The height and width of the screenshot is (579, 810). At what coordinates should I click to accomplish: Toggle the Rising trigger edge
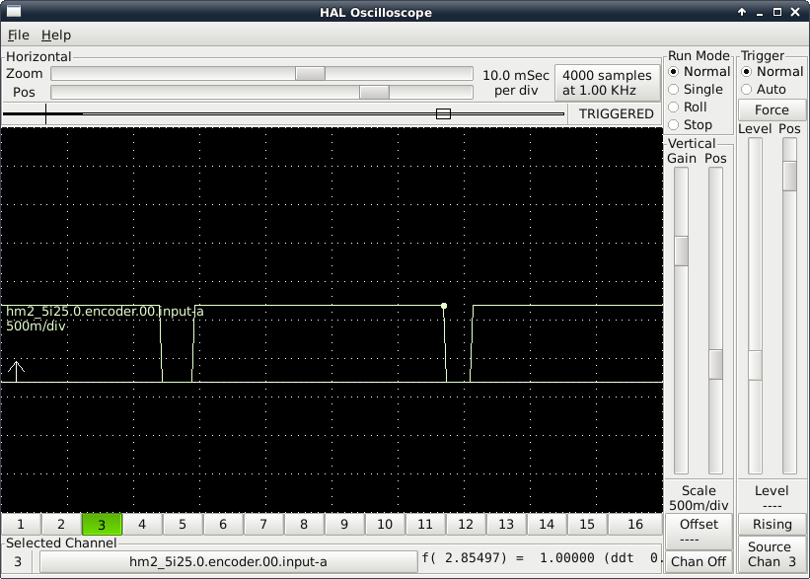[773, 524]
